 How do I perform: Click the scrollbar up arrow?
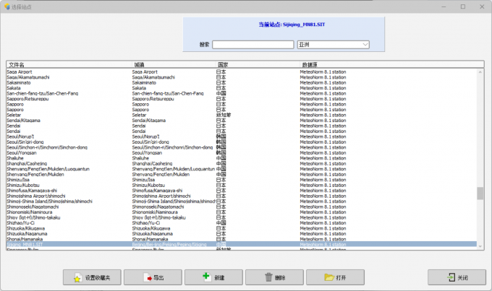point(480,72)
